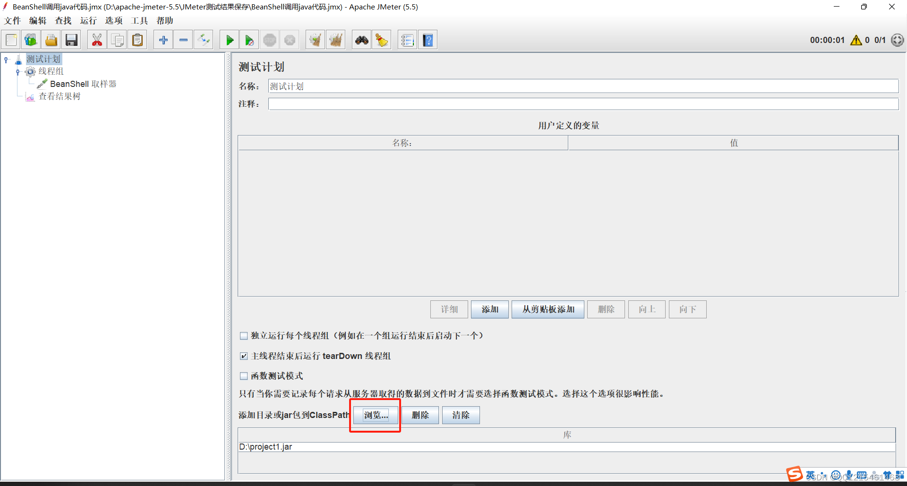The height and width of the screenshot is (486, 907).
Task: Open the Function Helper list icon
Action: click(x=407, y=40)
